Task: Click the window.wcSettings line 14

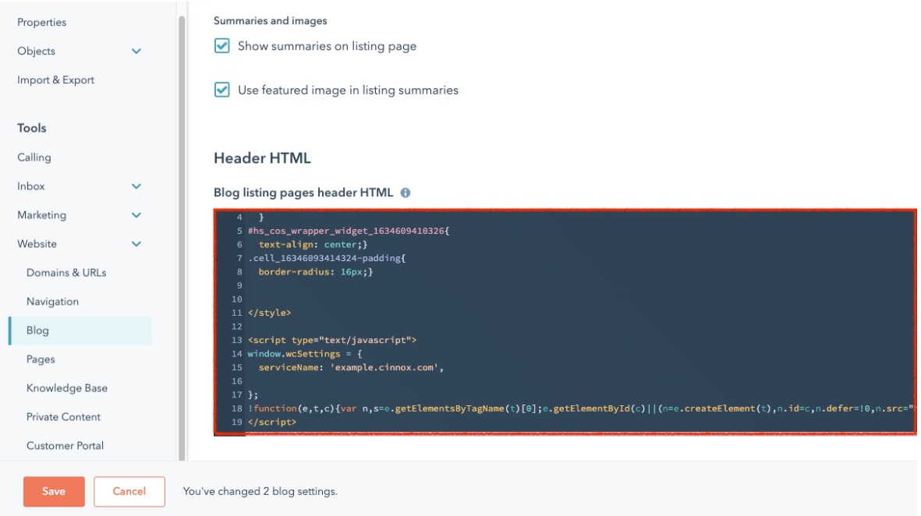Action: (x=305, y=354)
